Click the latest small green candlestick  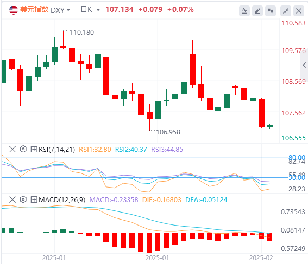(269, 126)
